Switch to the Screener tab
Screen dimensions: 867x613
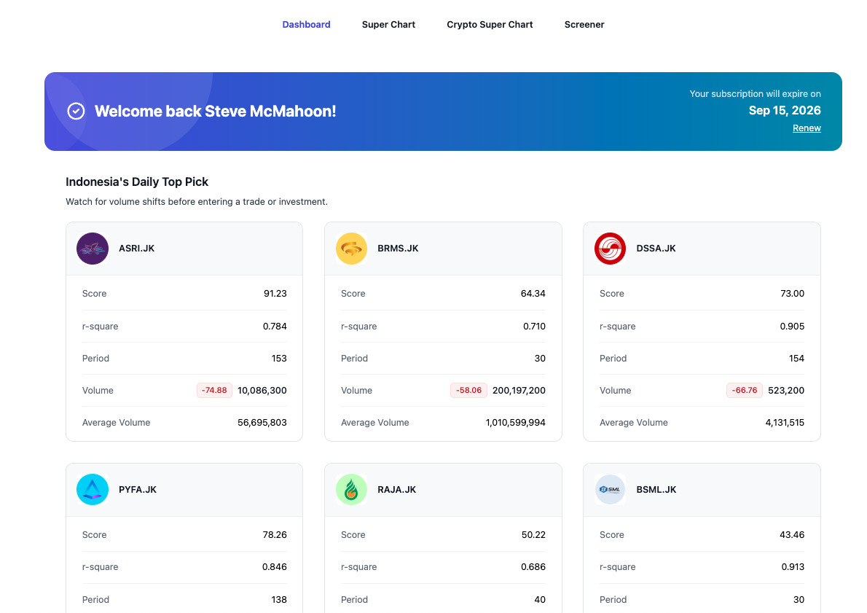tap(584, 24)
